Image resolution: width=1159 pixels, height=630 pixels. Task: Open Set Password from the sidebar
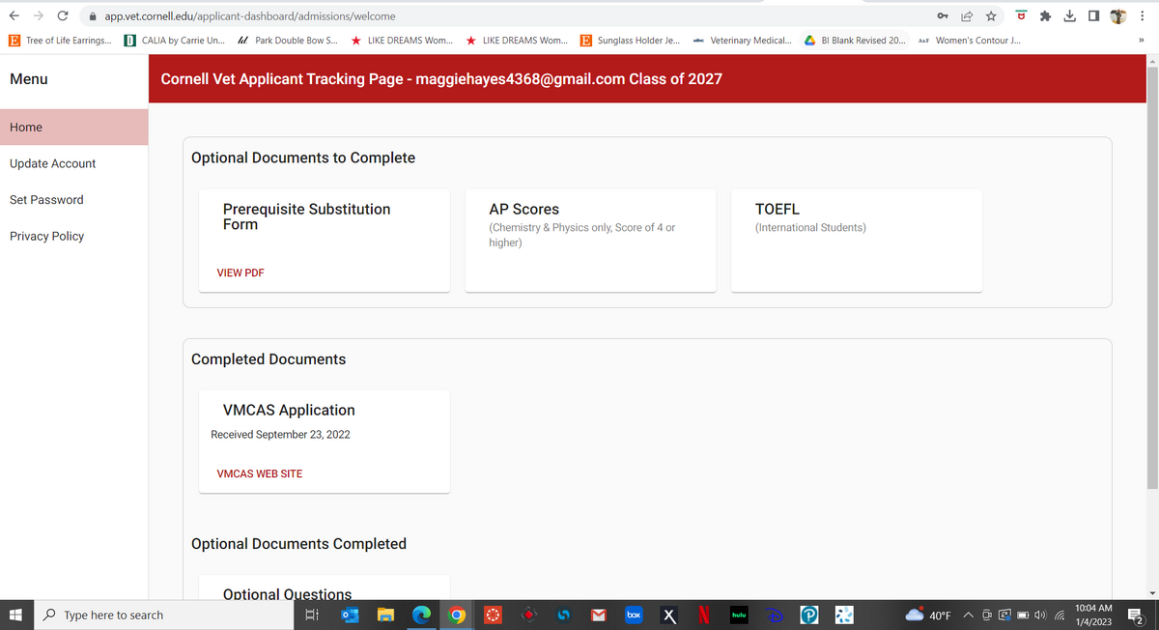(46, 200)
